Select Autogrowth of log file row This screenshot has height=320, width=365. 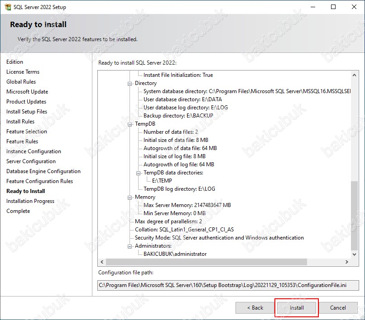pyautogui.click(x=179, y=165)
